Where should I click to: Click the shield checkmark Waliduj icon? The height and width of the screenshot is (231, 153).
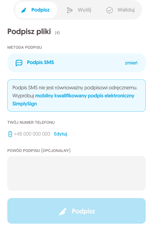click(110, 10)
